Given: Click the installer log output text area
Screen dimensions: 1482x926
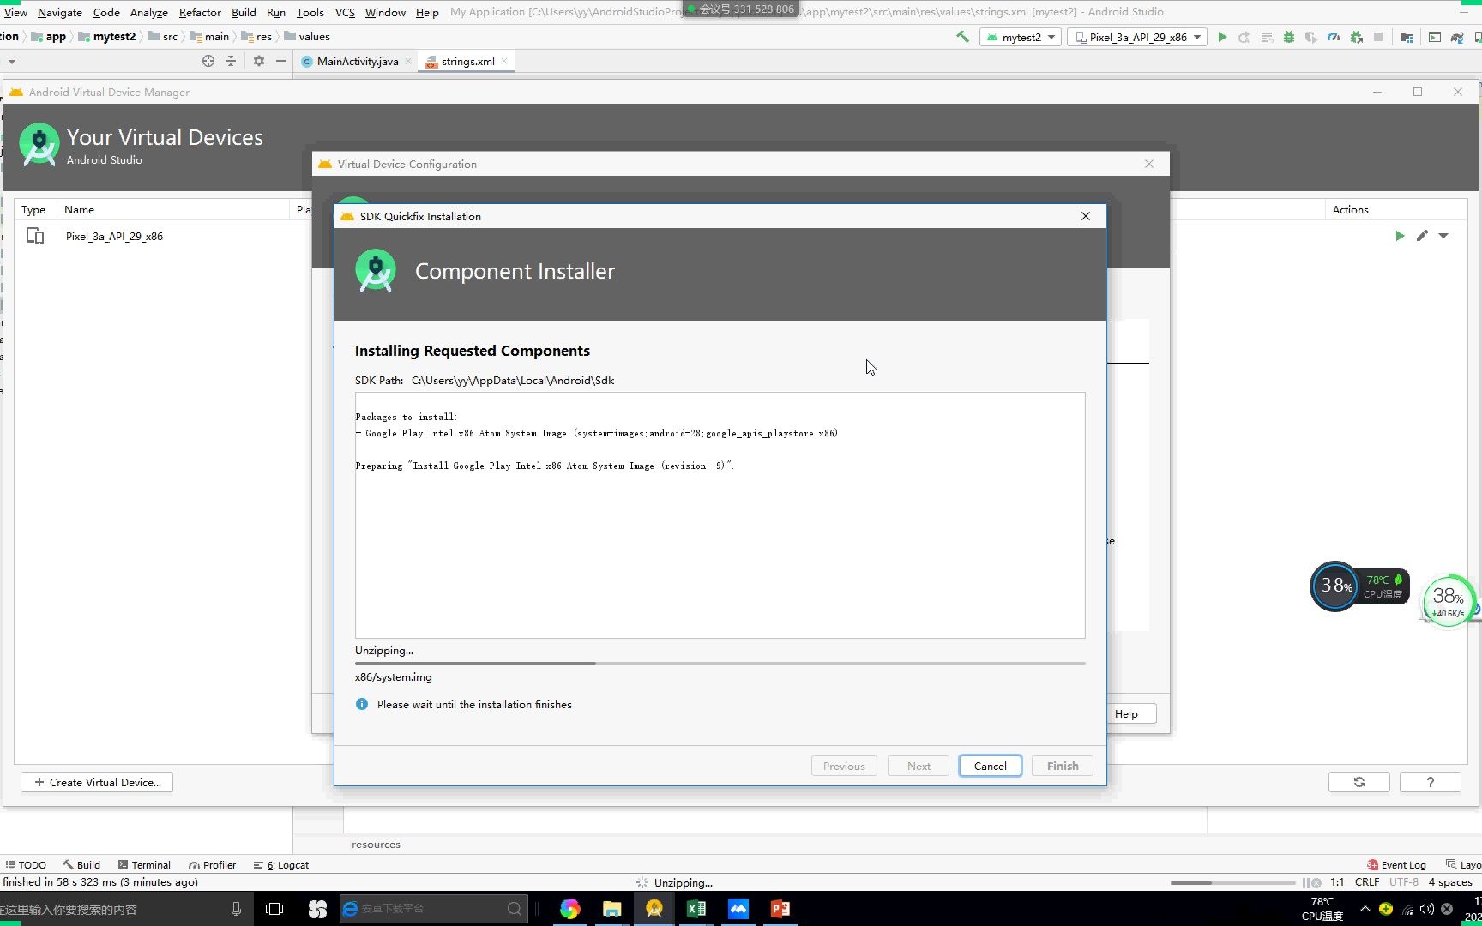Looking at the screenshot, I should 720,515.
